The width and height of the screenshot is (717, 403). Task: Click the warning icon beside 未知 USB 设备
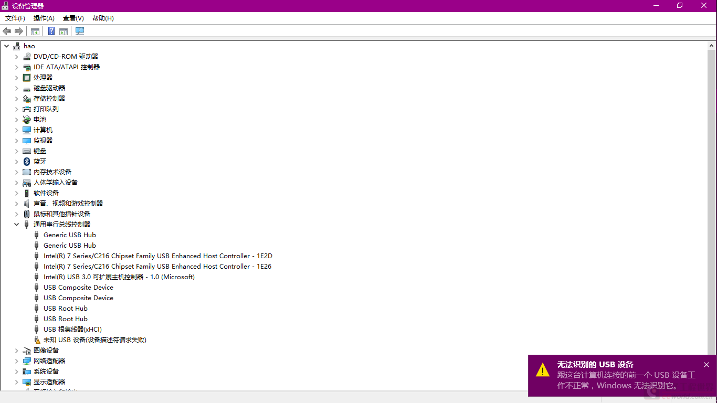coord(37,340)
